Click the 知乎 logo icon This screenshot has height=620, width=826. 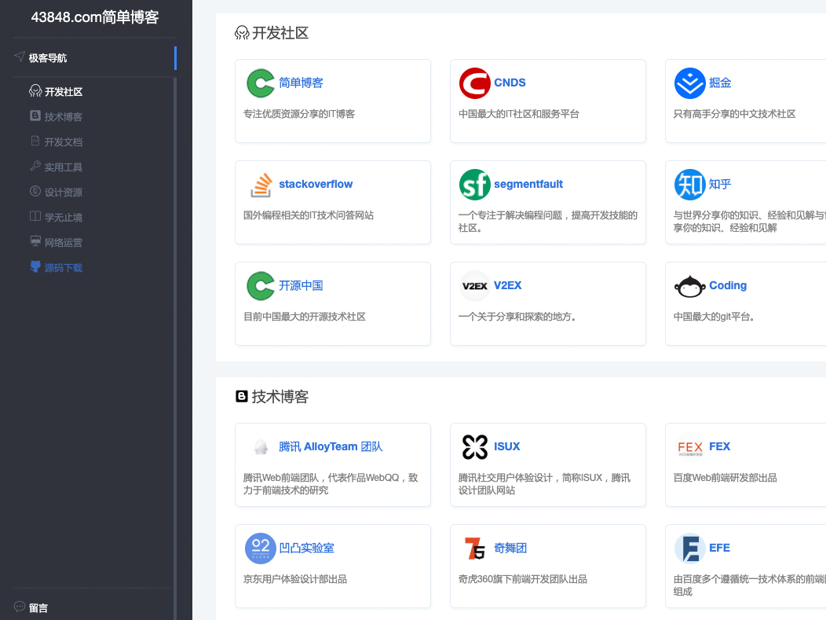coord(689,184)
